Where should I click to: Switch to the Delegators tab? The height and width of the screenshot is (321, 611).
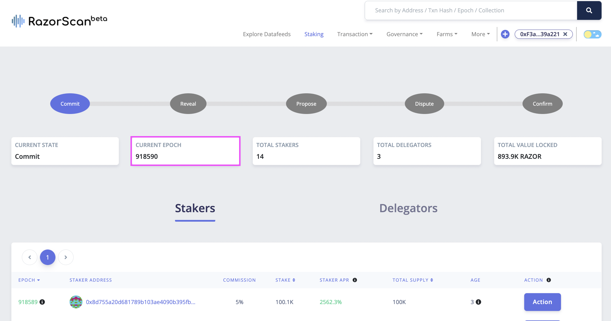coord(408,208)
